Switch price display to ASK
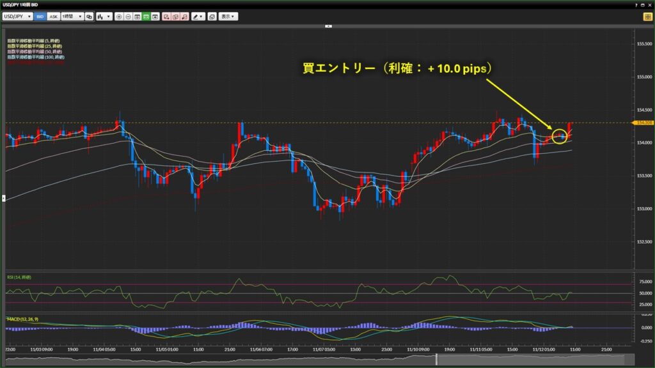Viewport: 655px width, 368px height. [53, 17]
